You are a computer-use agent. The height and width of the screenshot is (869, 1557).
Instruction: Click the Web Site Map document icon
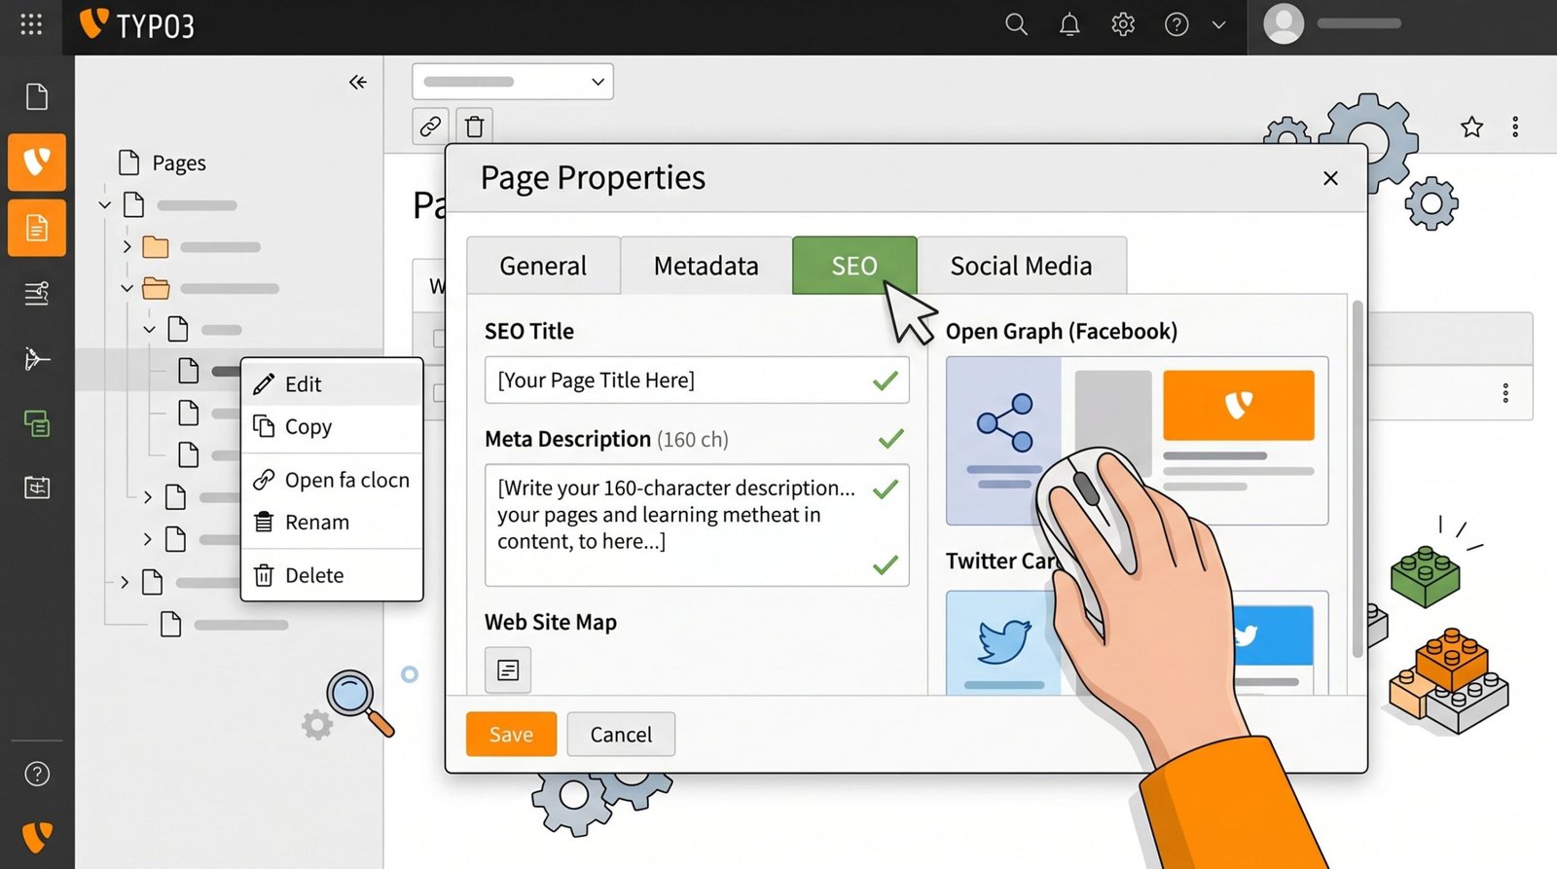pos(508,670)
